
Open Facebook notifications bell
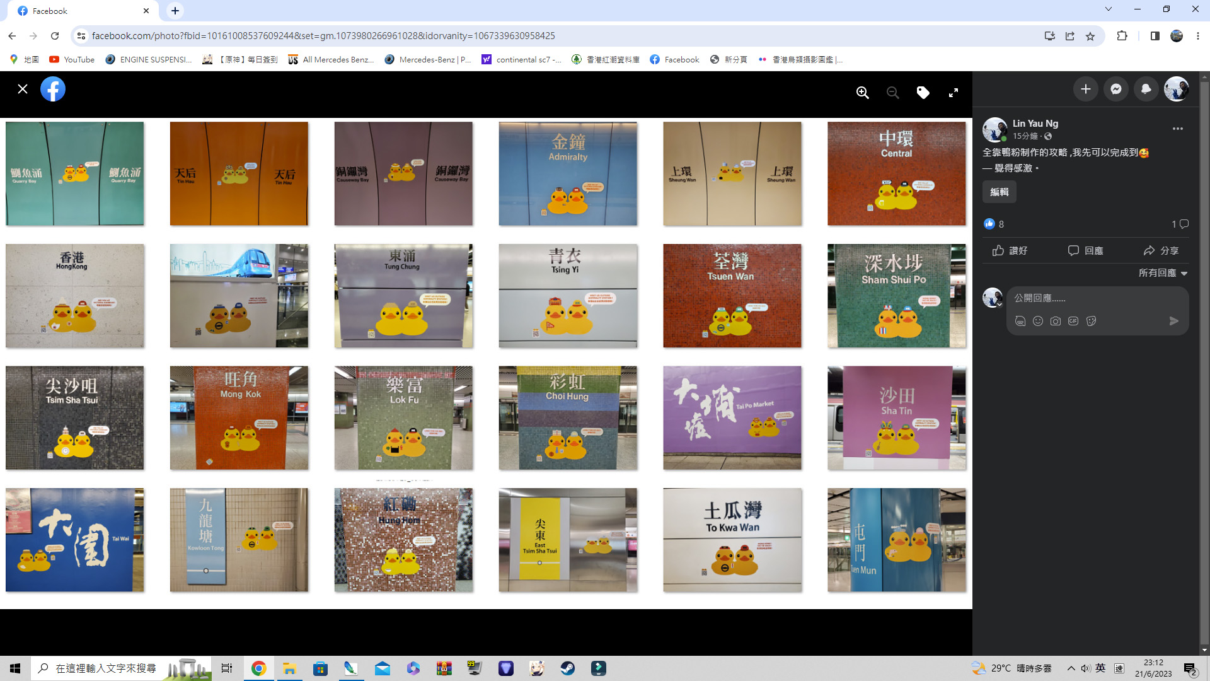1146,89
